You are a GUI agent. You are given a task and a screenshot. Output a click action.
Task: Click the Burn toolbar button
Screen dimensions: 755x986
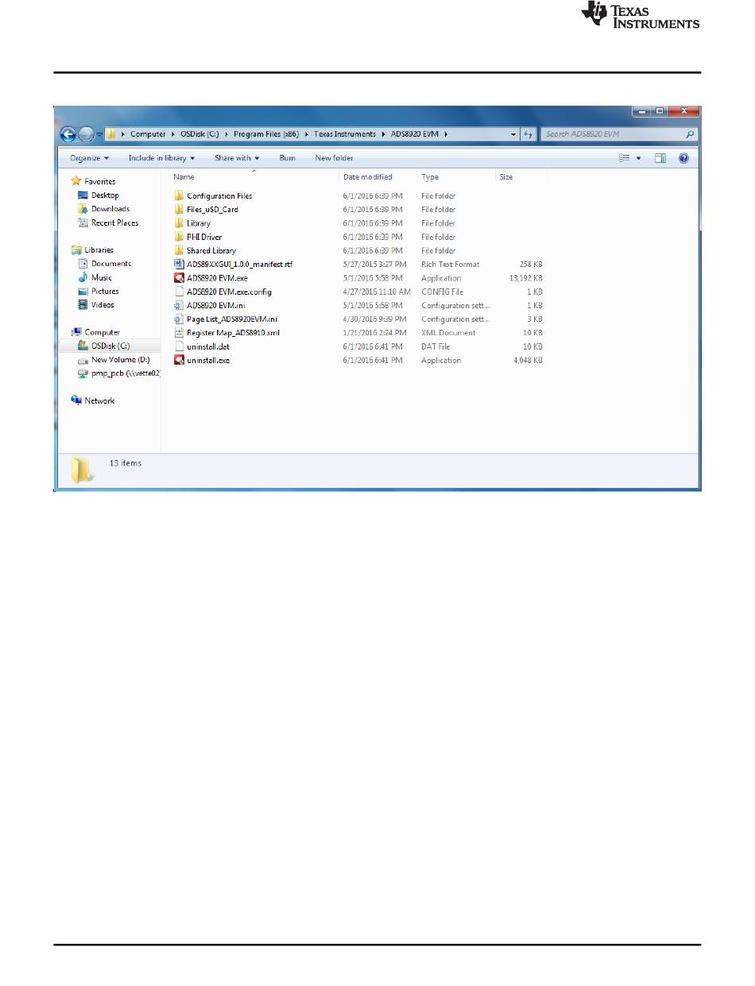click(287, 158)
